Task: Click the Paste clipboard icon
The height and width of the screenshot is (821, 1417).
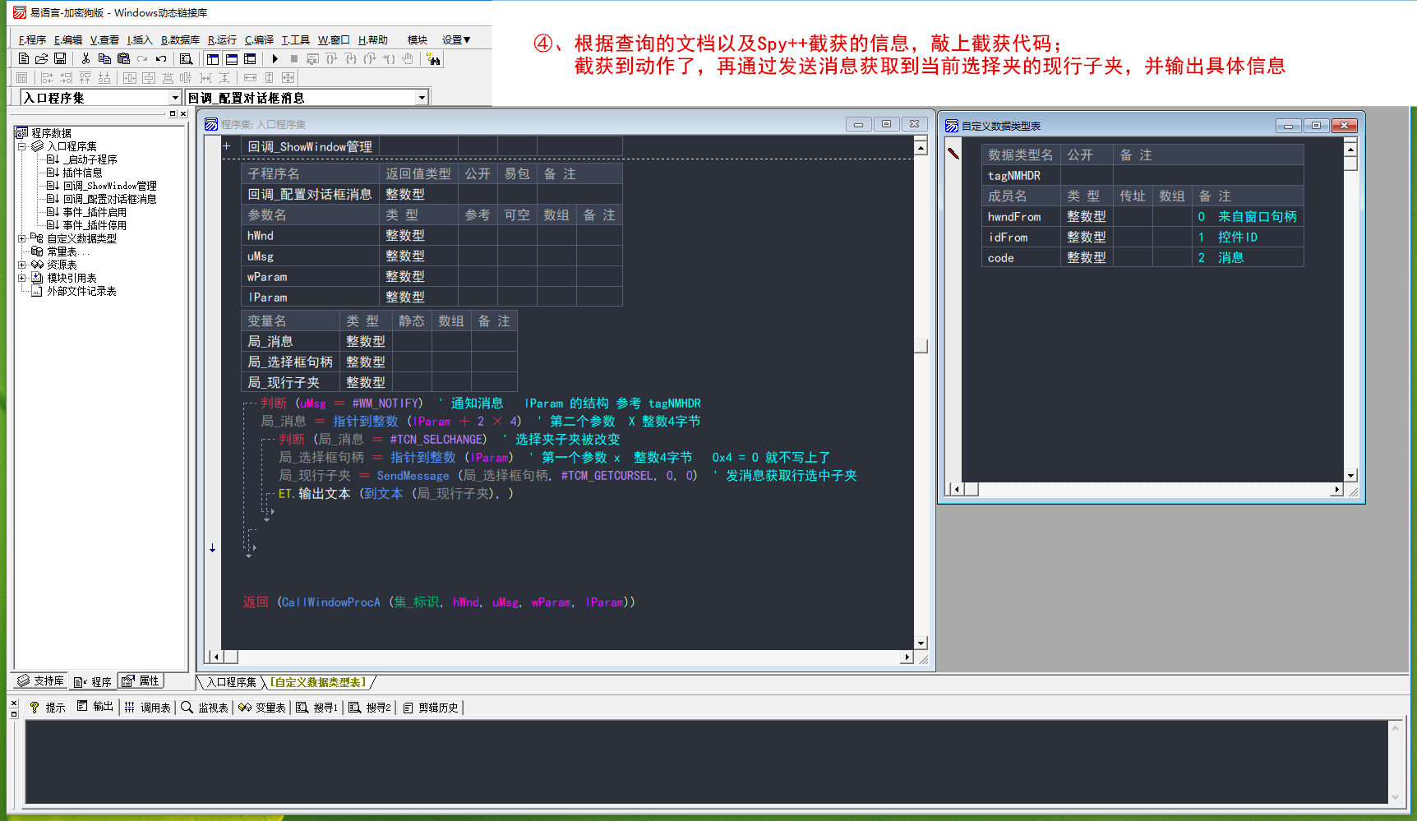Action: [x=123, y=58]
